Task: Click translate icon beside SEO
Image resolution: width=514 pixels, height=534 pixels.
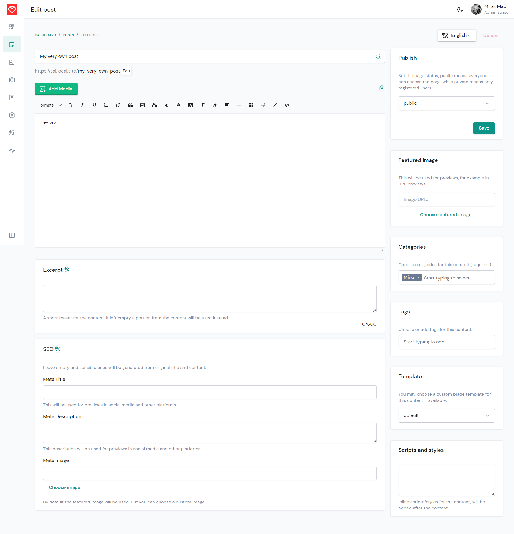Action: pos(58,349)
